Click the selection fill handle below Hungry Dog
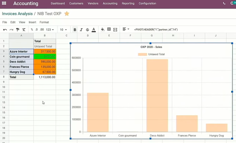Image resolution: width=236 pixels, height=143 pixels. click(33, 74)
